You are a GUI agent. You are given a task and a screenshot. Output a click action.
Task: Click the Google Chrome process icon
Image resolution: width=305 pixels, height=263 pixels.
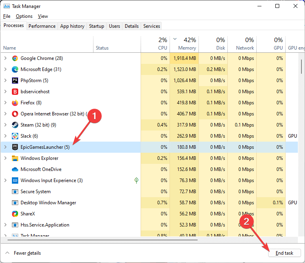click(x=15, y=58)
